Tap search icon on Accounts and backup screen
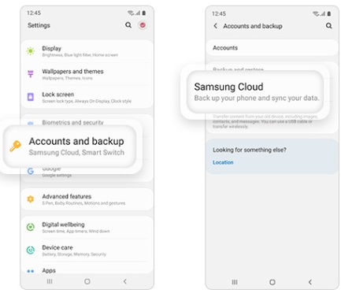341x293 pixels. (x=329, y=26)
